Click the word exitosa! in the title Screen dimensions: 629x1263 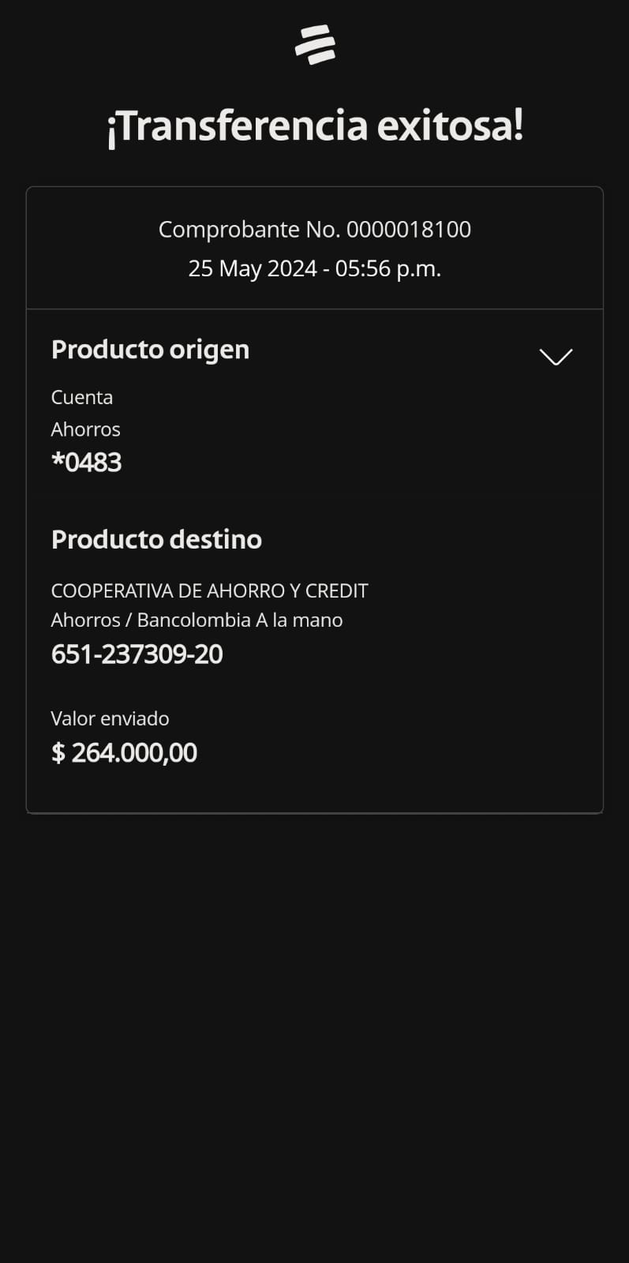450,126
